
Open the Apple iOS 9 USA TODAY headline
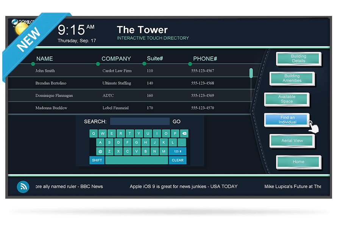point(184,187)
